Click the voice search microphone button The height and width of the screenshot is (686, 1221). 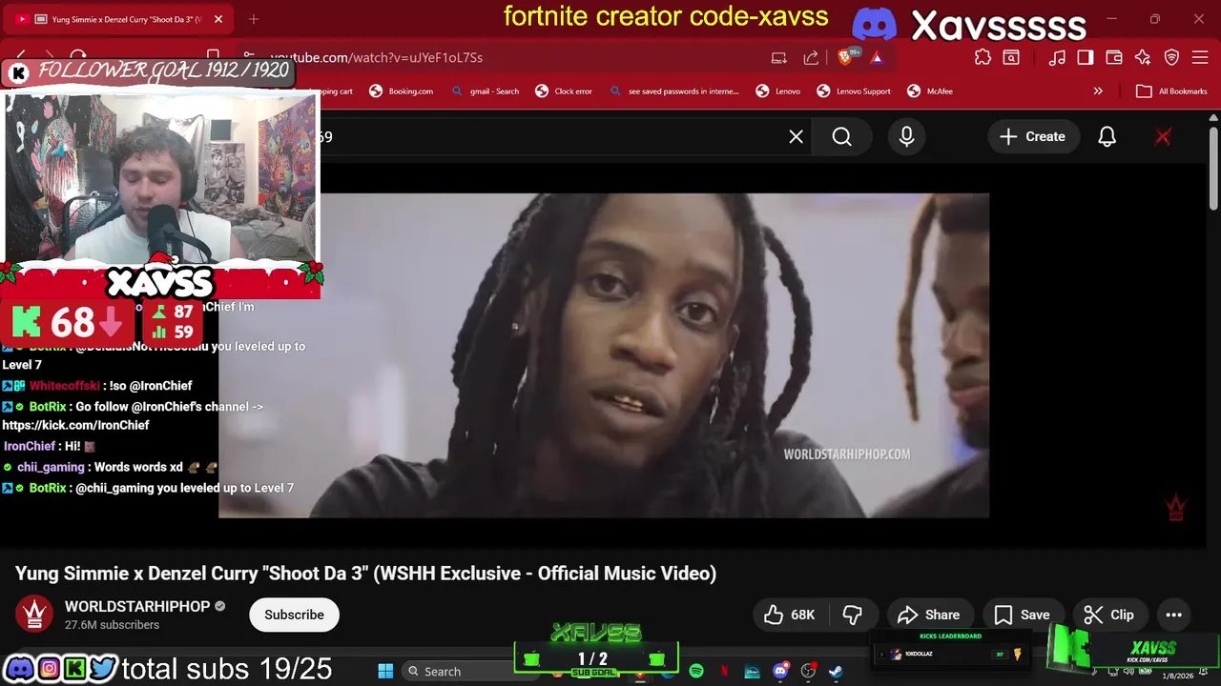(906, 136)
